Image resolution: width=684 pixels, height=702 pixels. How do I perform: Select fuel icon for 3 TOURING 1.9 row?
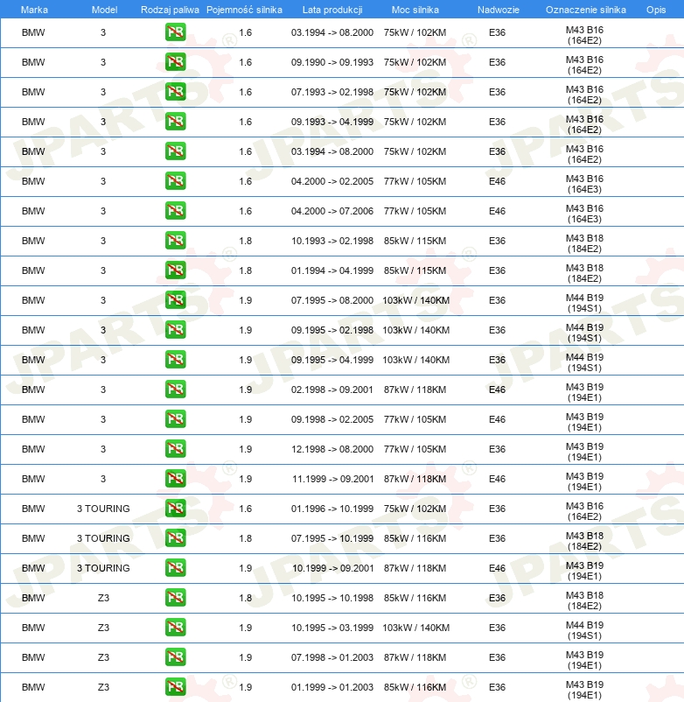[x=175, y=568]
